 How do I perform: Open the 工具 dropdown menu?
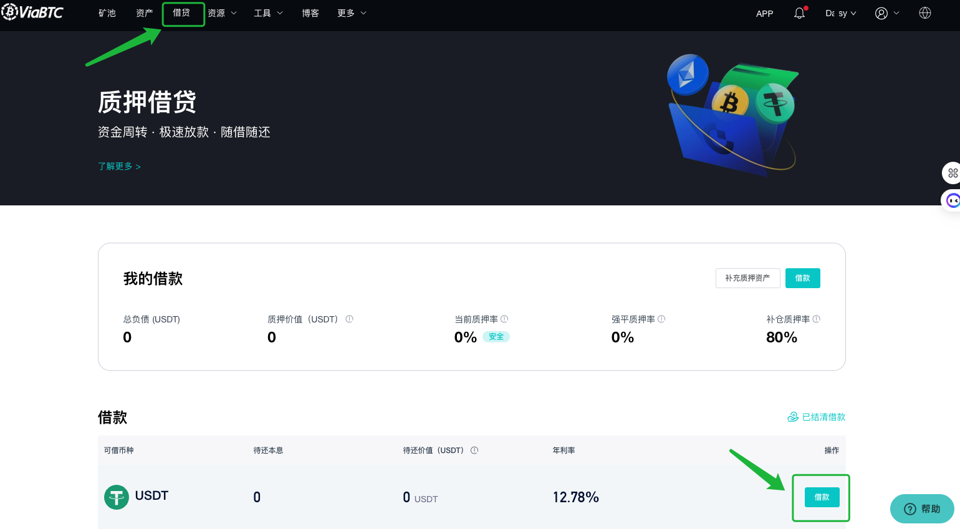click(268, 12)
